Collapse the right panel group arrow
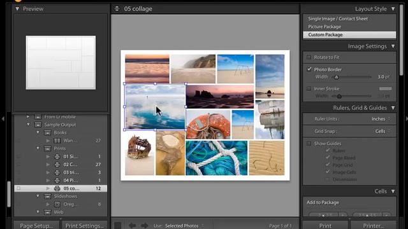Image resolution: width=408 pixels, height=229 pixels. (407, 119)
